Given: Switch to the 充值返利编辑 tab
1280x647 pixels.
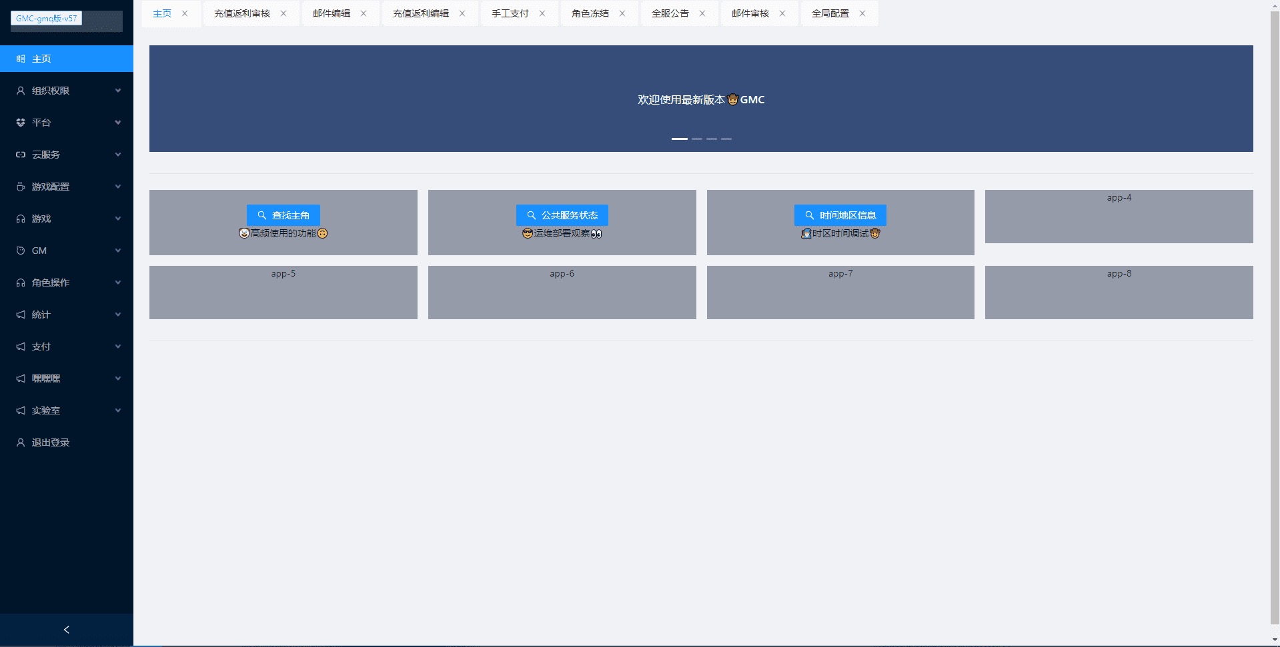Looking at the screenshot, I should (421, 13).
